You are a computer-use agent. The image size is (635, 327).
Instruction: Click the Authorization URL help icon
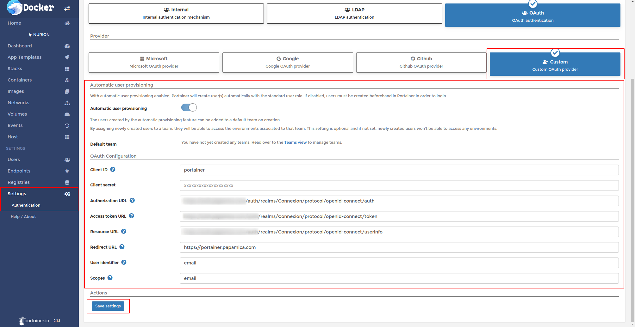(x=132, y=201)
